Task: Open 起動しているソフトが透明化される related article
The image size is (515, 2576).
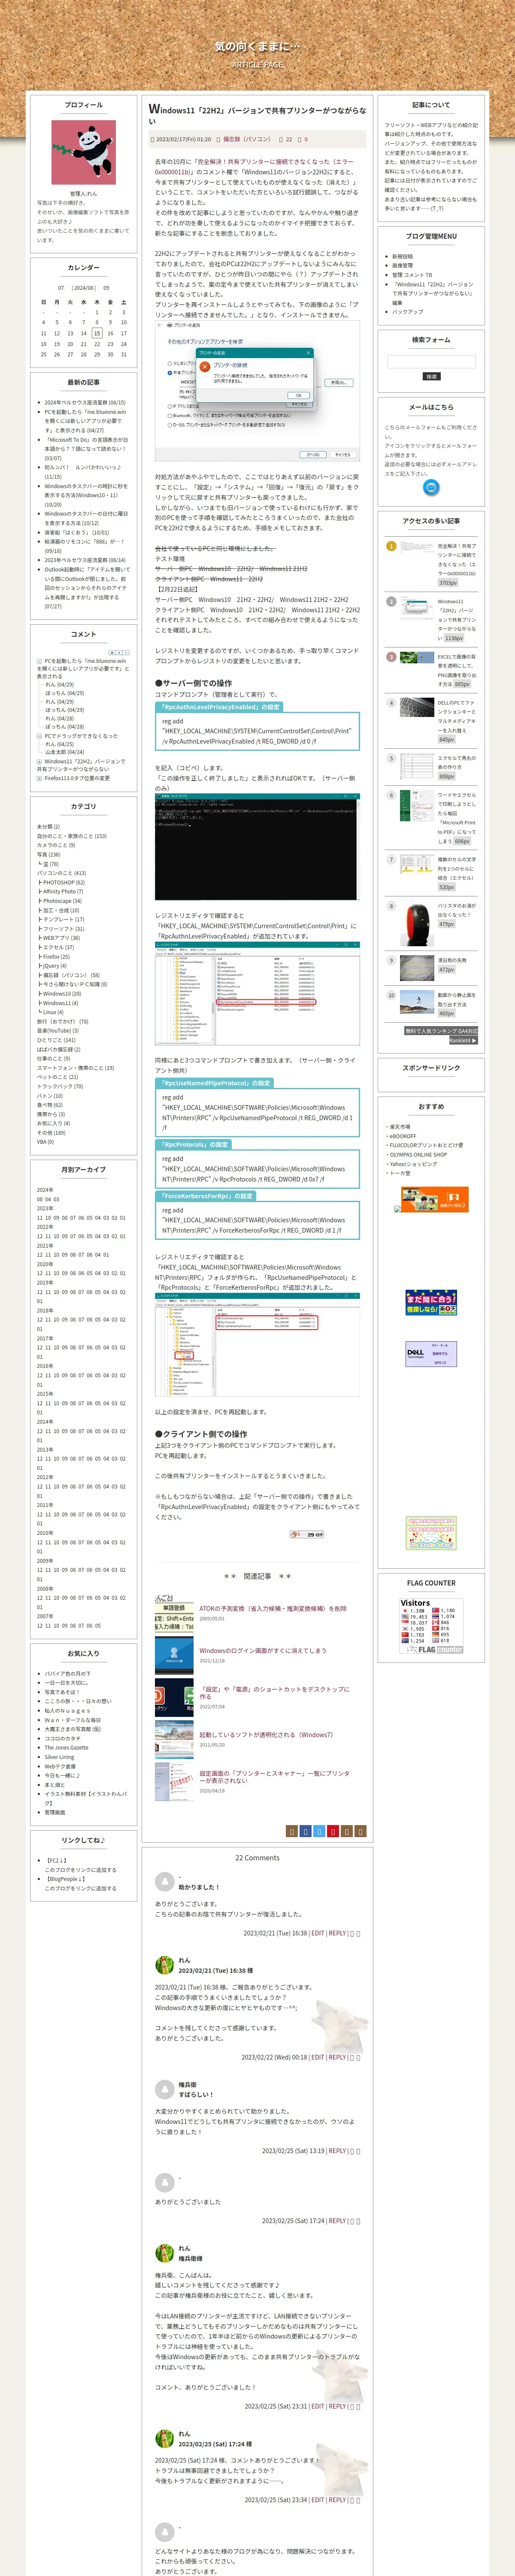Action: (x=266, y=1734)
